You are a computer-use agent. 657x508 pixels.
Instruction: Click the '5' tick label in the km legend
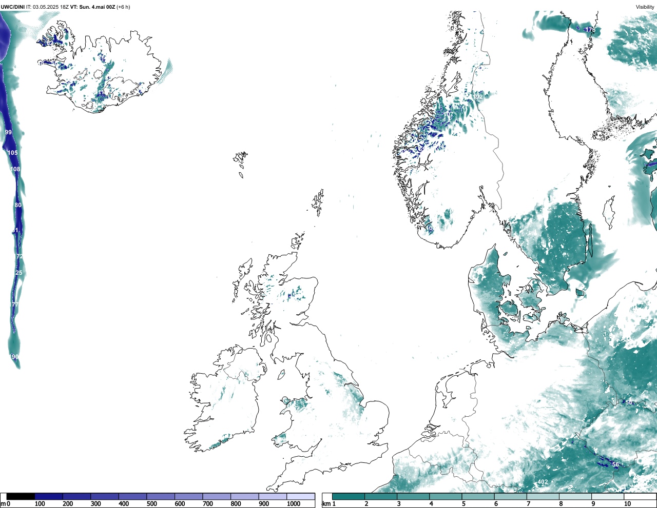[463, 504]
